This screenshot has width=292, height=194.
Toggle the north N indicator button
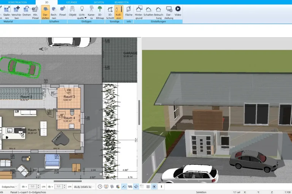[154, 186]
